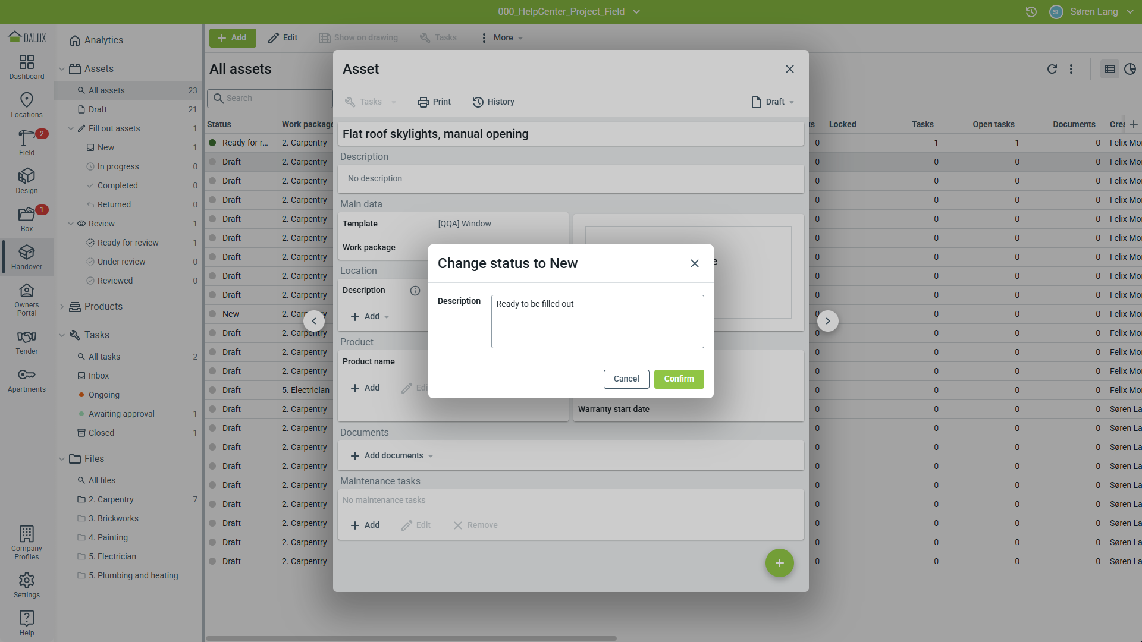Open the version history clock icon
Image resolution: width=1142 pixels, height=642 pixels.
click(x=1031, y=12)
